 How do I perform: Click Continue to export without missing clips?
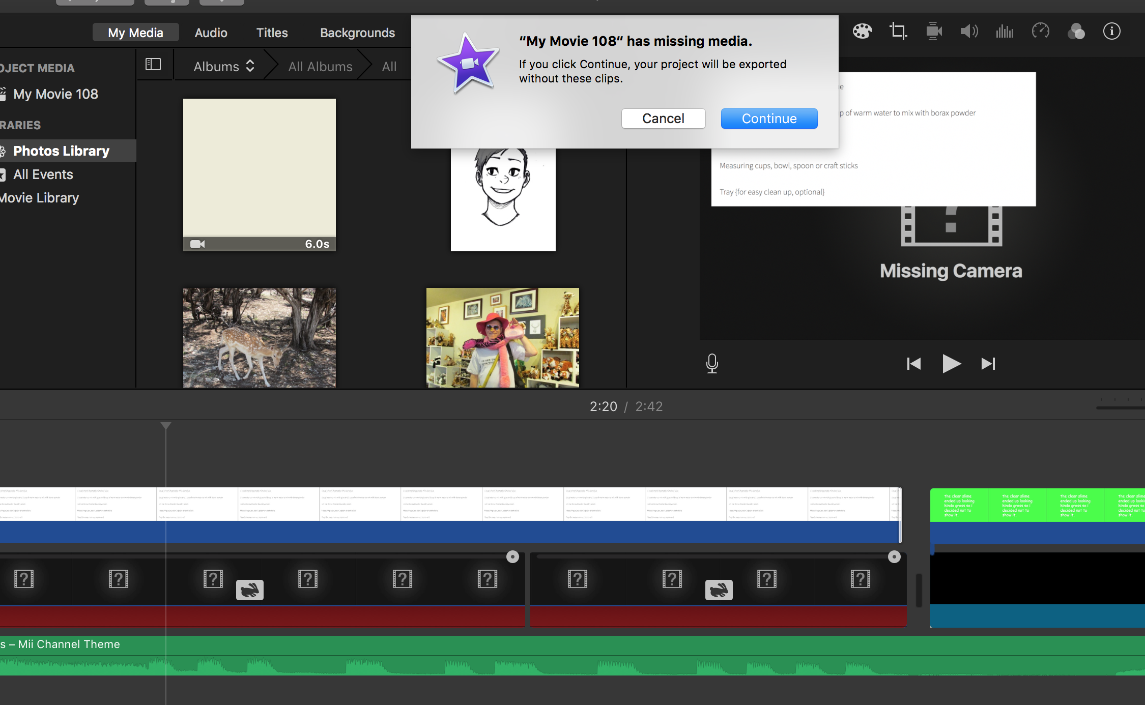(769, 118)
